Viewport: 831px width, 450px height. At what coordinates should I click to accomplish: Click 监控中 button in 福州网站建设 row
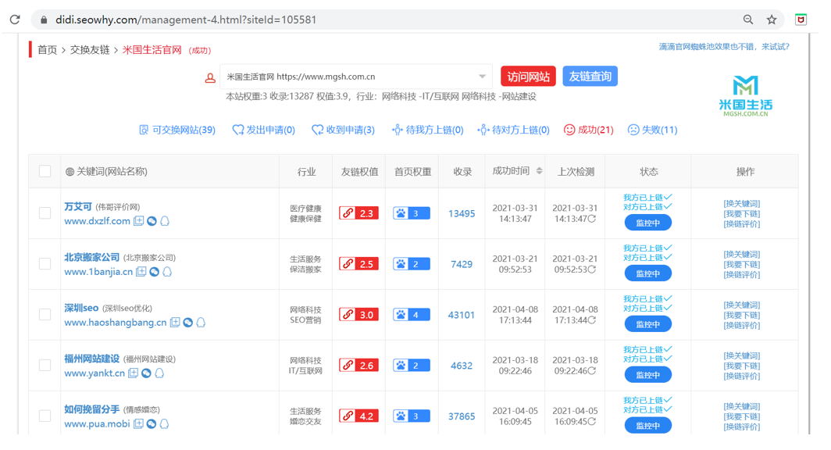click(647, 375)
